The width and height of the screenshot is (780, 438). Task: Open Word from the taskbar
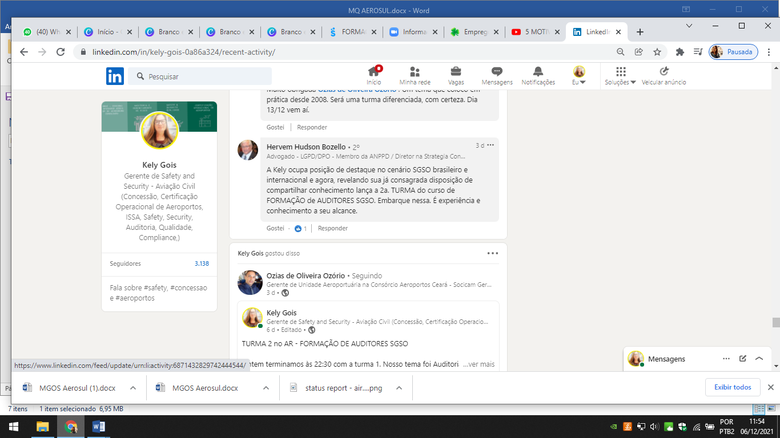click(x=99, y=427)
